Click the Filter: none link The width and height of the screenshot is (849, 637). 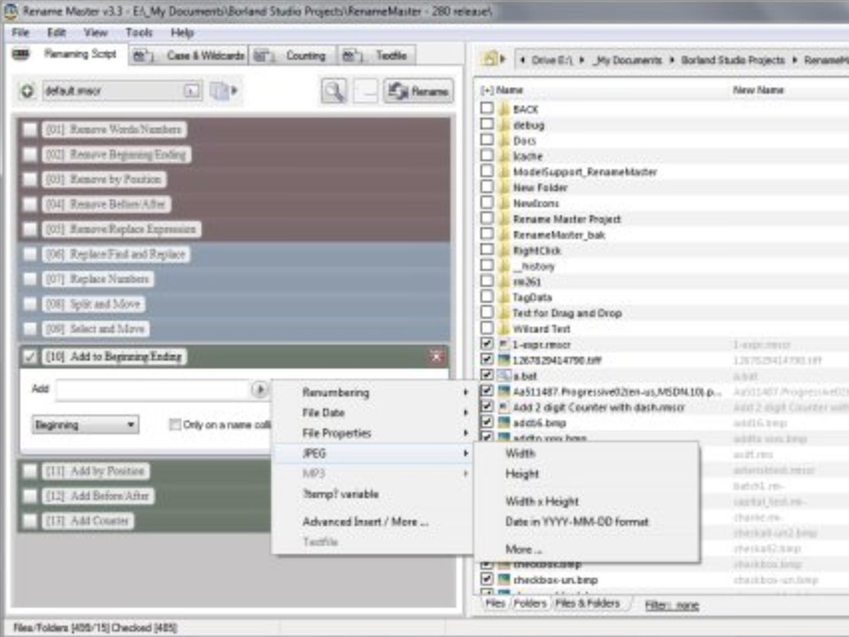(672, 605)
